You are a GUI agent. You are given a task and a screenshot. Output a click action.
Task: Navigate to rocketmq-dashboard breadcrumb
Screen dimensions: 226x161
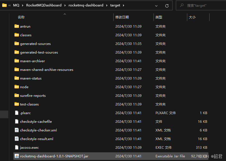tap(86, 5)
